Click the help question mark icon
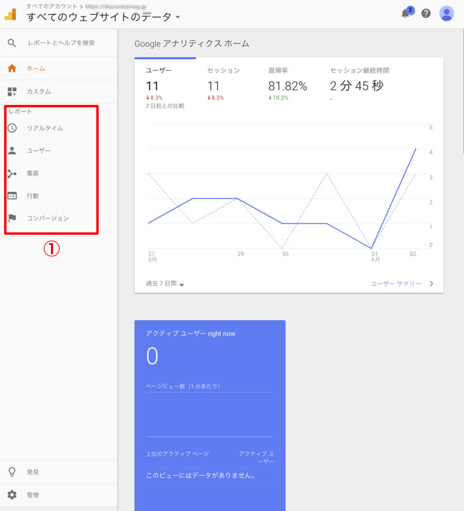The image size is (464, 511). coord(426,13)
